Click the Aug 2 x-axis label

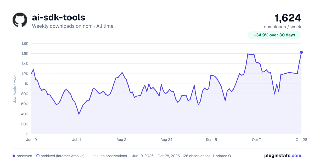121,140
